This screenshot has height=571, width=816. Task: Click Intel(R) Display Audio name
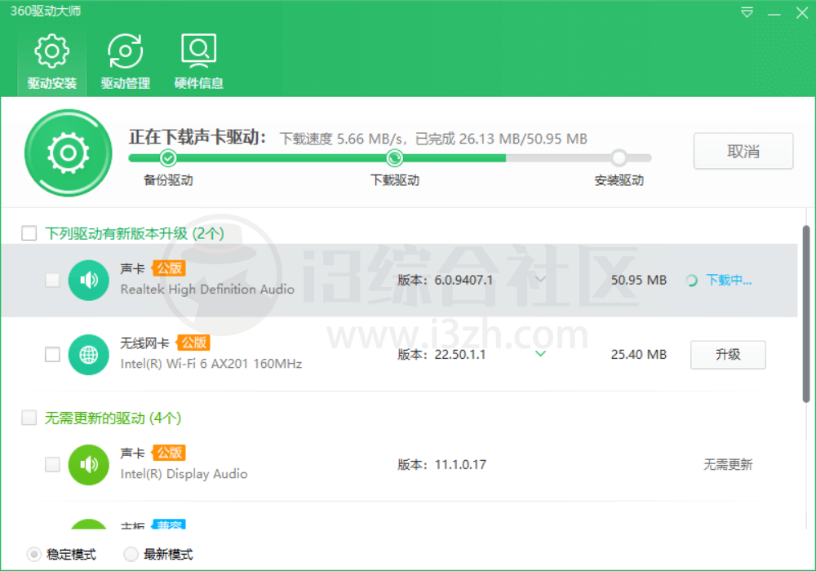click(x=184, y=474)
